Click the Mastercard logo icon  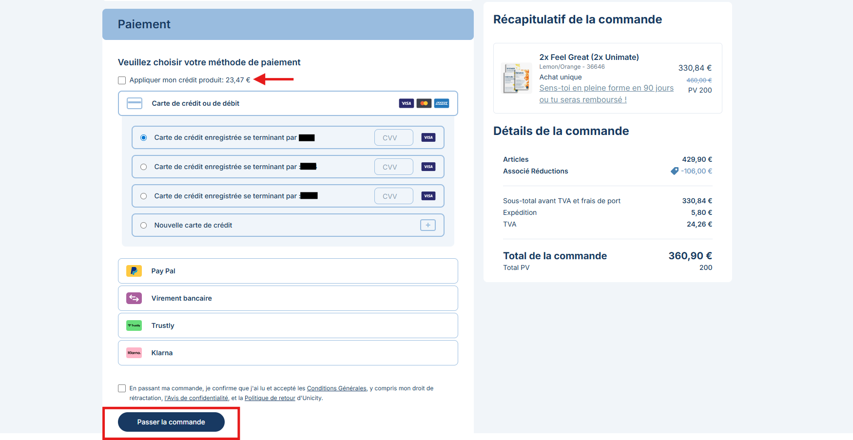tap(424, 103)
